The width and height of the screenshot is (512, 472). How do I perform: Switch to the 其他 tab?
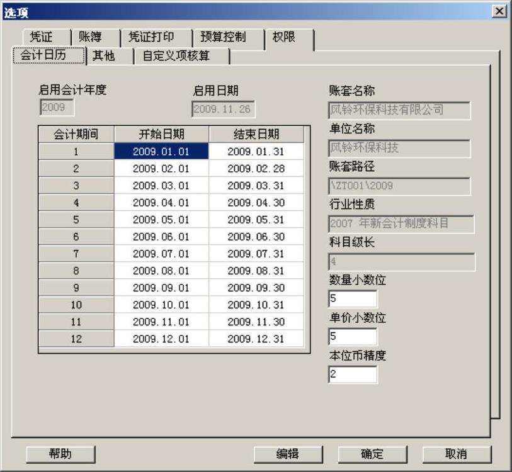pos(110,56)
